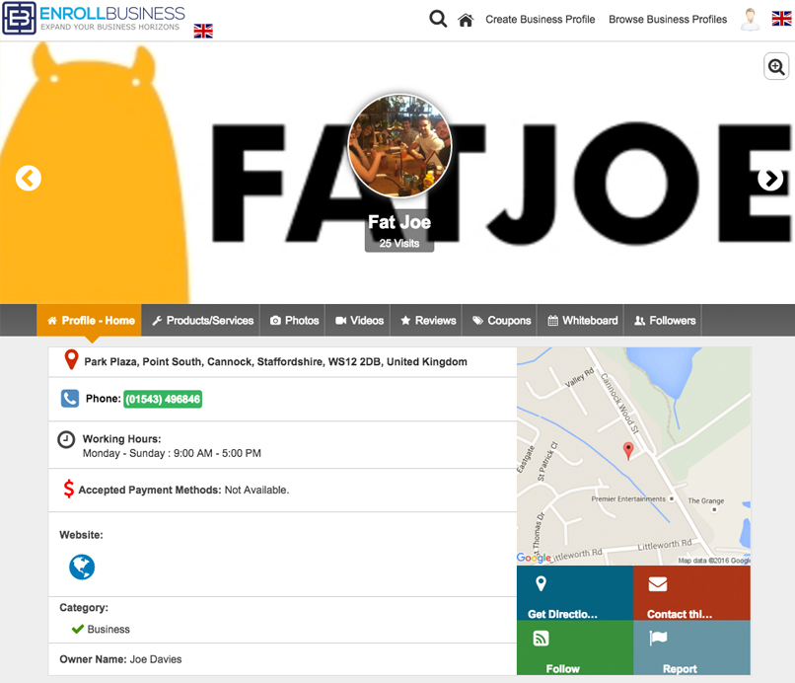795x683 pixels.
Task: Switch to the Products/Services tab
Action: 201,320
